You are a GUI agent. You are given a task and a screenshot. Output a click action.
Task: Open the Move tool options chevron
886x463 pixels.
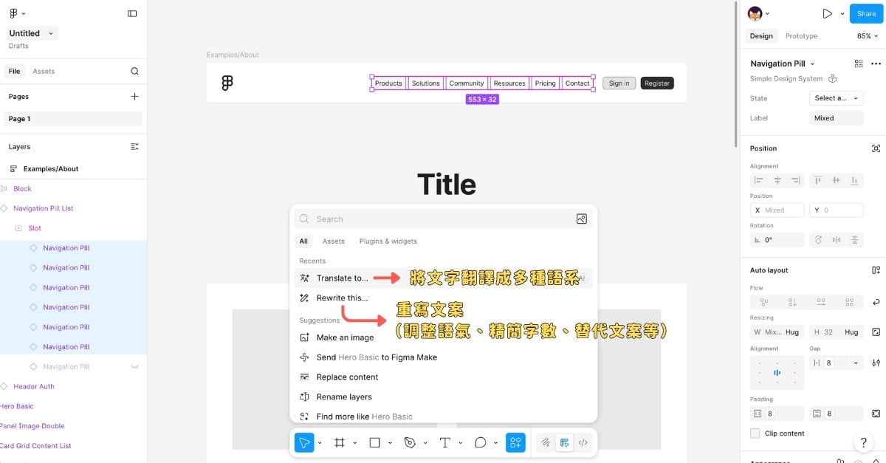(x=320, y=443)
